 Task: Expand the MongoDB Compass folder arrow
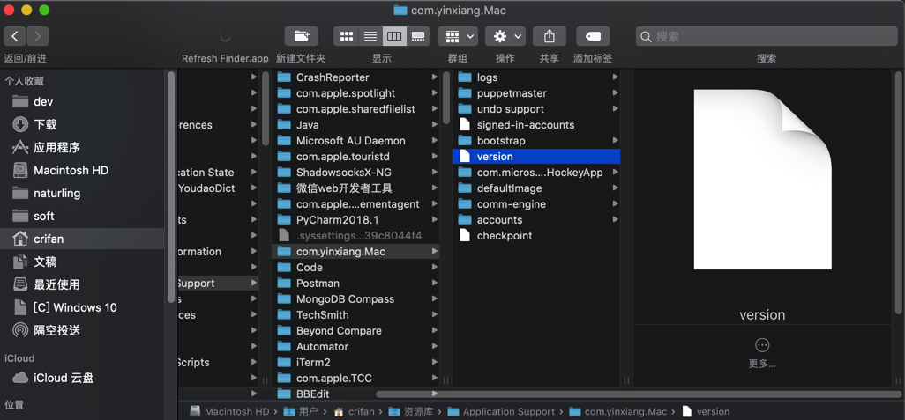(x=435, y=299)
